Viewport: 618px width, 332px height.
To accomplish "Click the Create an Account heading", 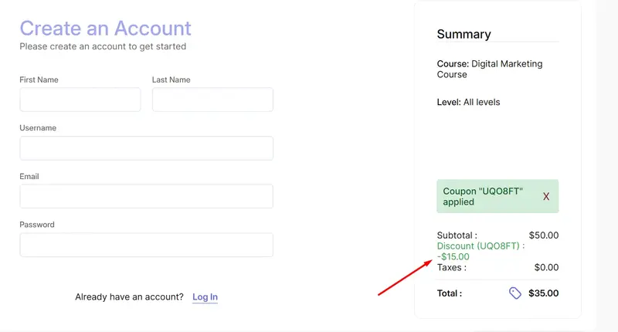I will (x=105, y=29).
